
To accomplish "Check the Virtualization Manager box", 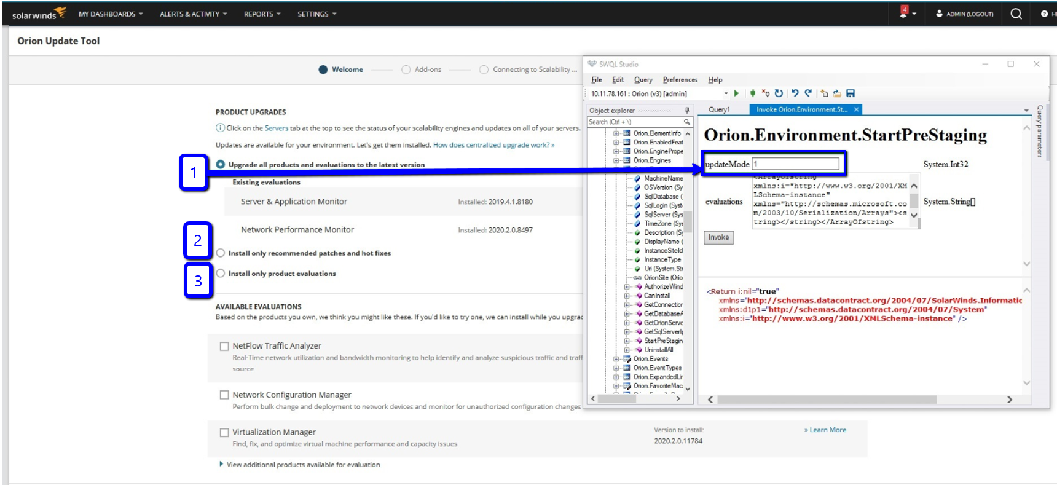I will 224,433.
